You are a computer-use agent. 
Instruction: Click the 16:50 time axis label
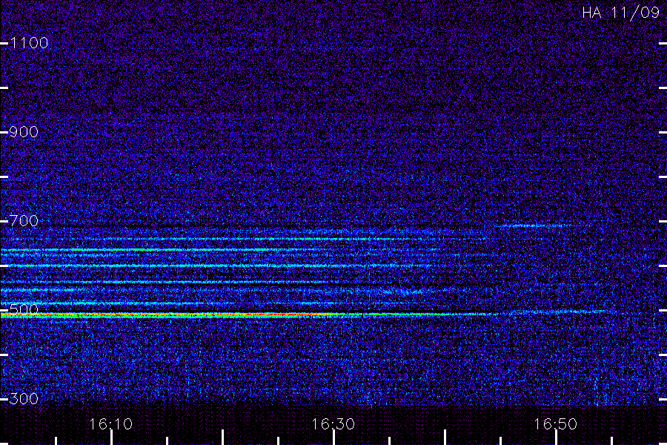[x=556, y=423]
